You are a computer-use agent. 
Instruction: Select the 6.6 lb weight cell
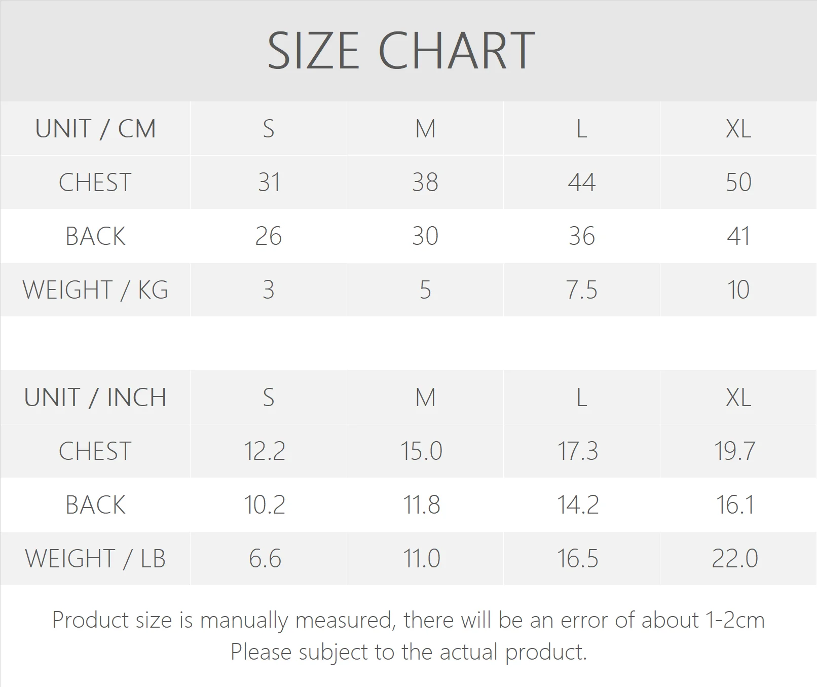(265, 559)
